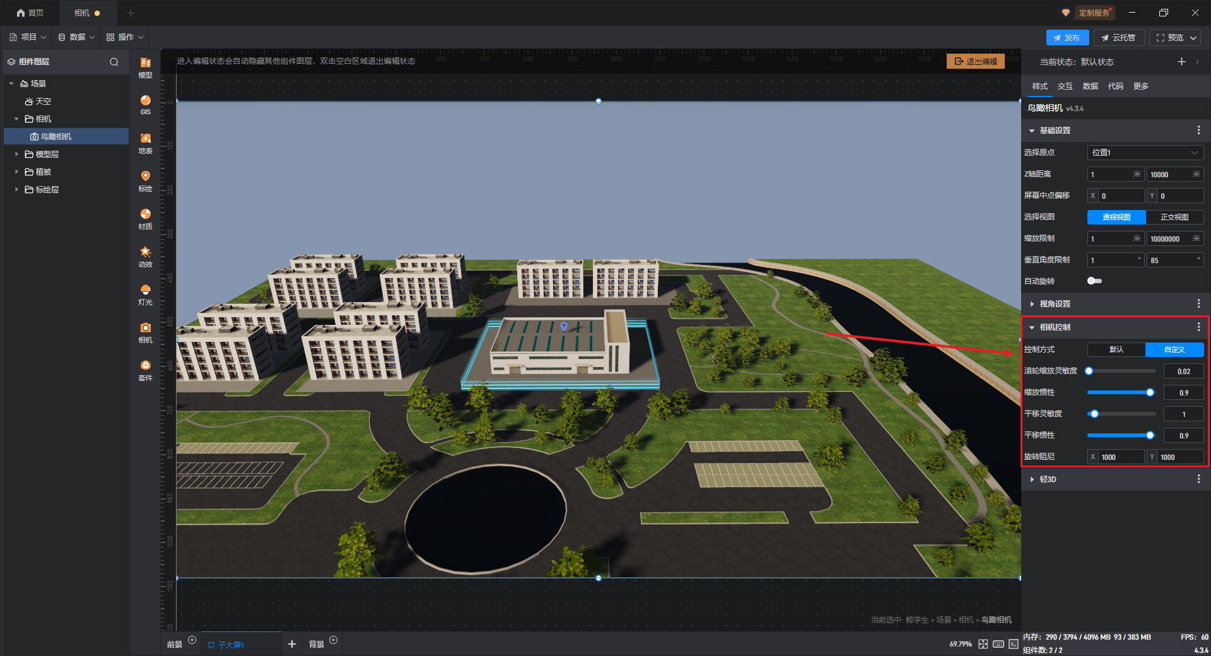The image size is (1211, 656).
Task: Expand the 模型层 folder in tree
Action: click(x=17, y=154)
